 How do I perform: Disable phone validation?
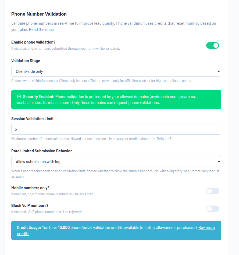pos(213,45)
